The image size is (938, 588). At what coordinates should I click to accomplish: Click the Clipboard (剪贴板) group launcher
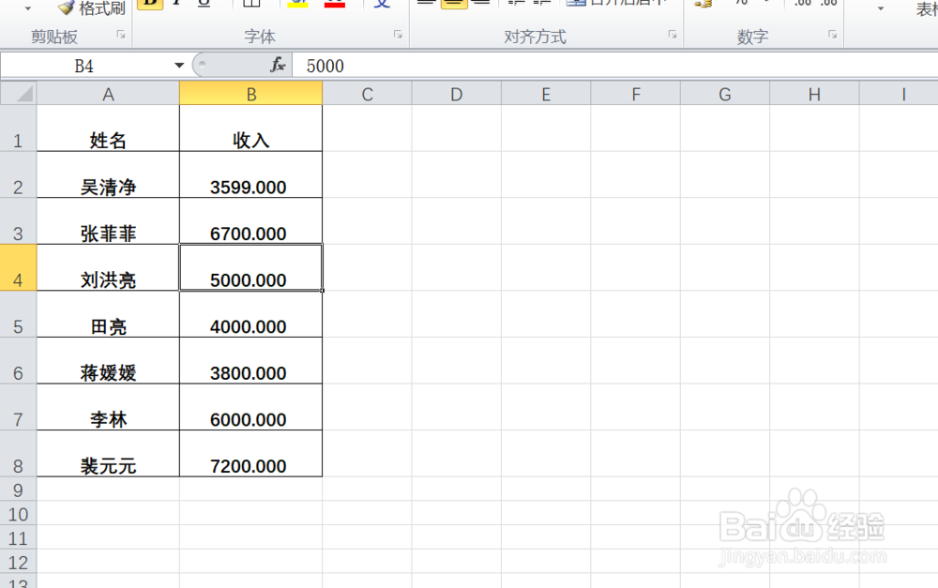[x=119, y=36]
